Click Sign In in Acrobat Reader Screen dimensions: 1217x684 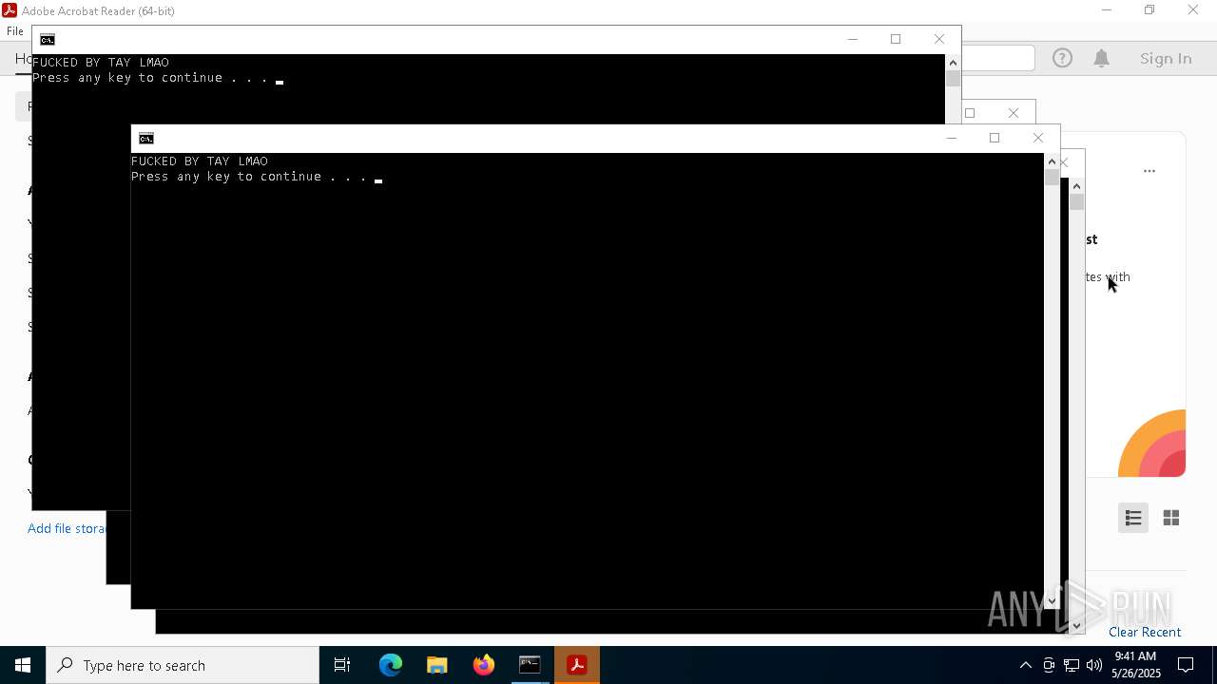1166,58
